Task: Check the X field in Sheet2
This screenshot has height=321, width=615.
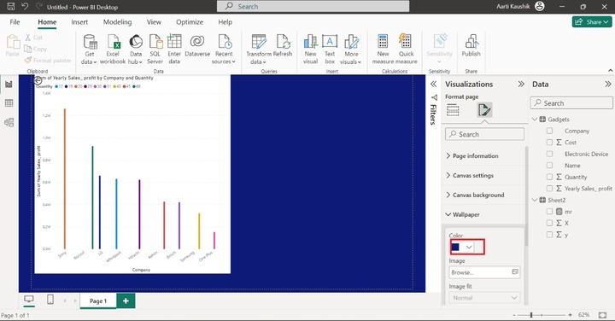Action: pos(549,223)
